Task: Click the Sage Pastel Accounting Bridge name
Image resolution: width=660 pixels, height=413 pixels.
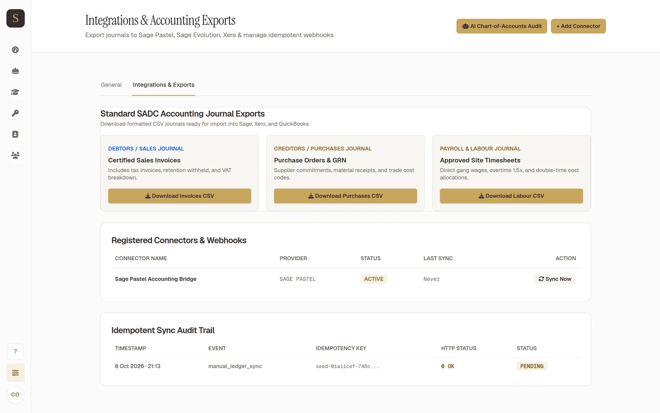Action: pos(156,279)
